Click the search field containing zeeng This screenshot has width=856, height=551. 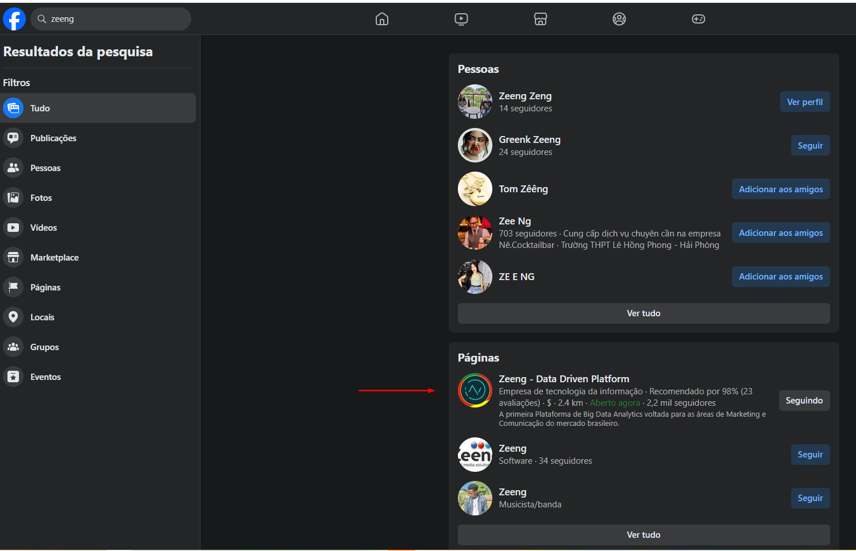point(115,19)
